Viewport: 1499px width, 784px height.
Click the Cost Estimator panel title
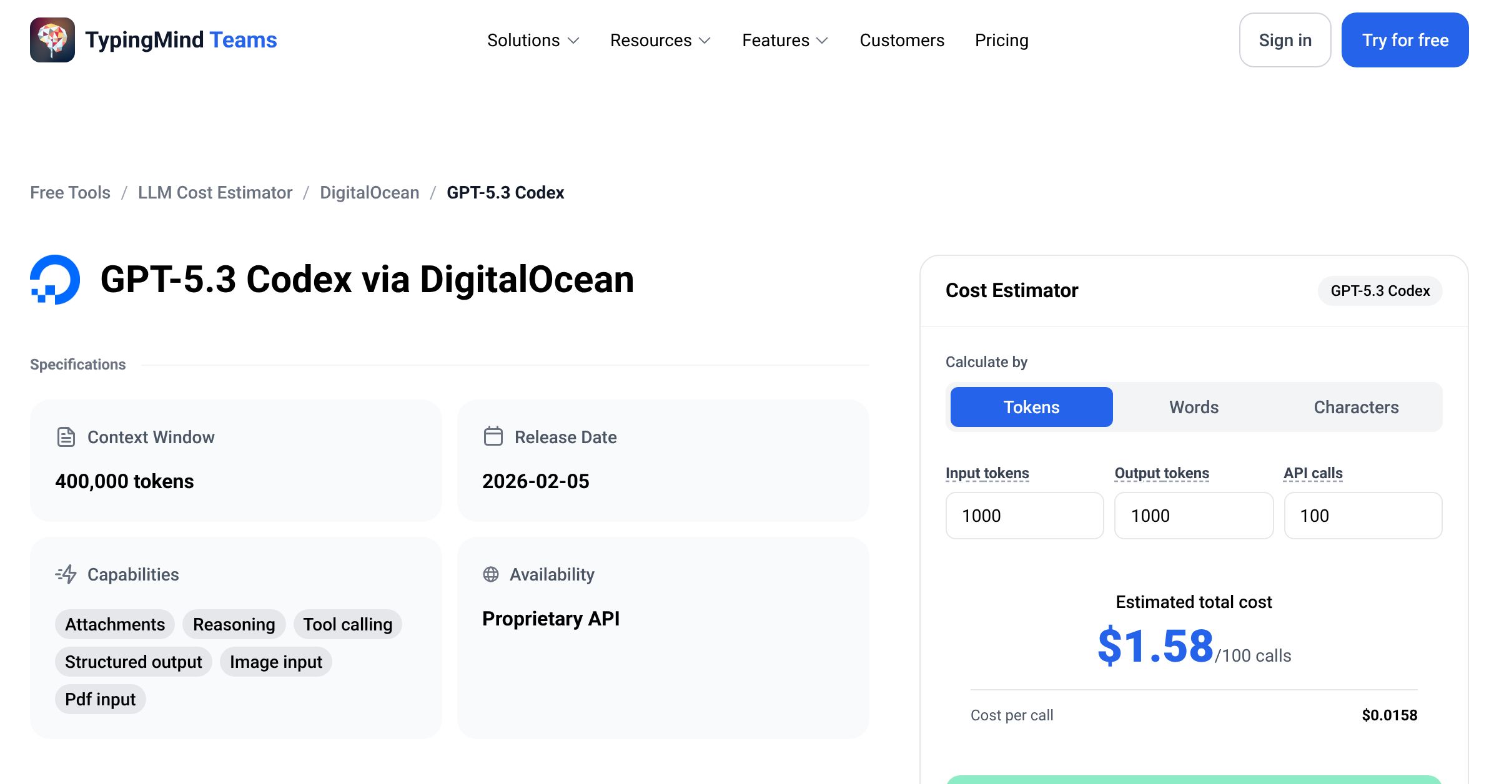coord(1012,290)
